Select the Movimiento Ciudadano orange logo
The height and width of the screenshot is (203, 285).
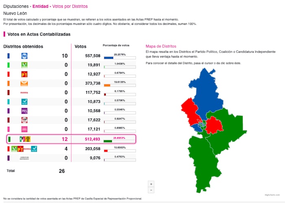(x=24, y=83)
